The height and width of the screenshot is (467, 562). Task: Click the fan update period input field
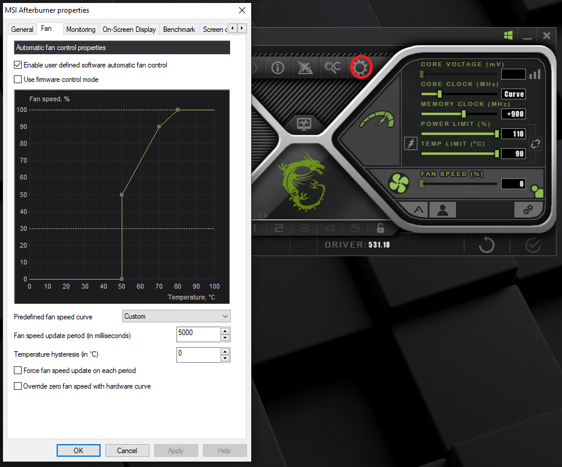pos(199,334)
